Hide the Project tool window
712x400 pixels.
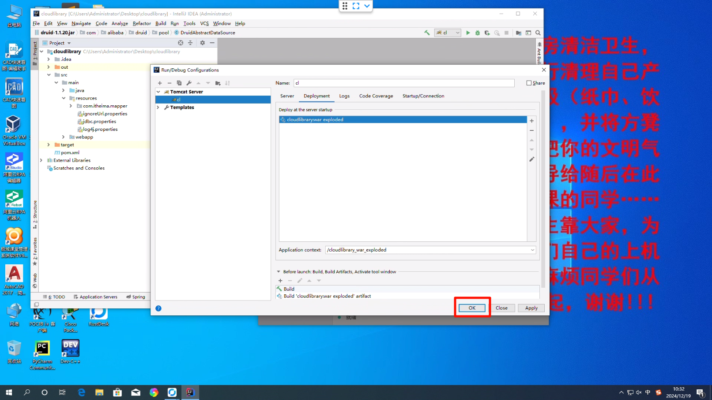[x=212, y=43]
